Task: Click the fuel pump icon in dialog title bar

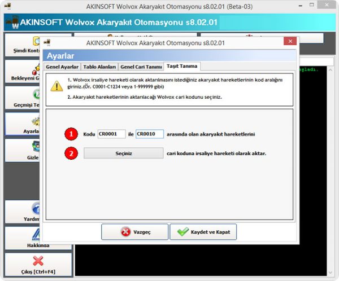Action: (x=47, y=42)
